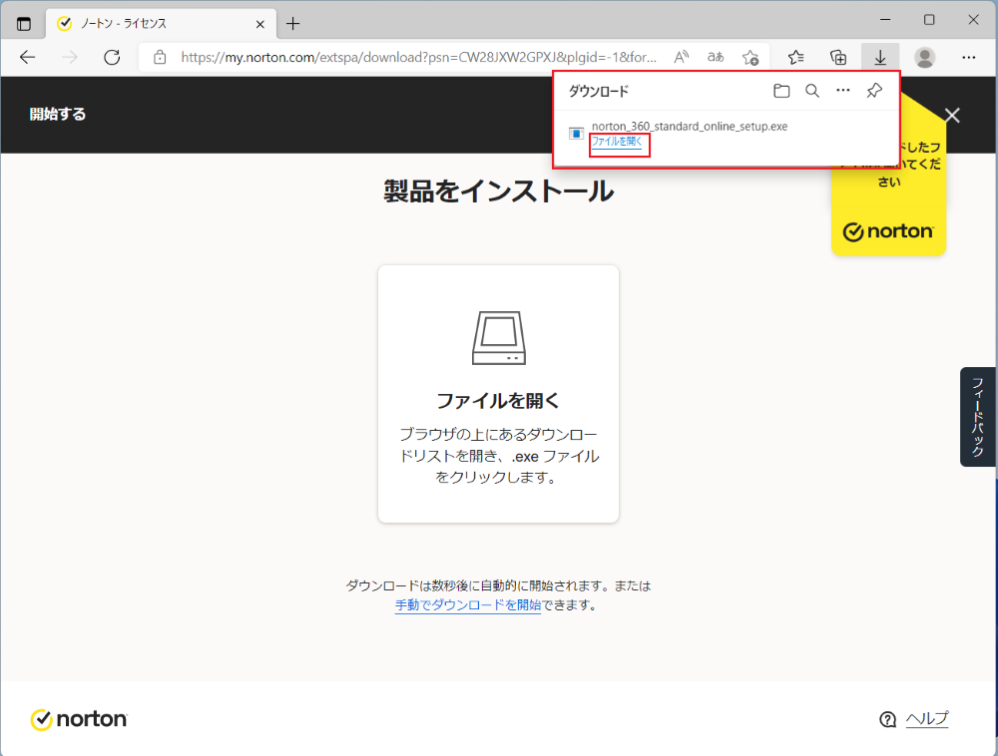Click the browser forward arrow

point(70,57)
